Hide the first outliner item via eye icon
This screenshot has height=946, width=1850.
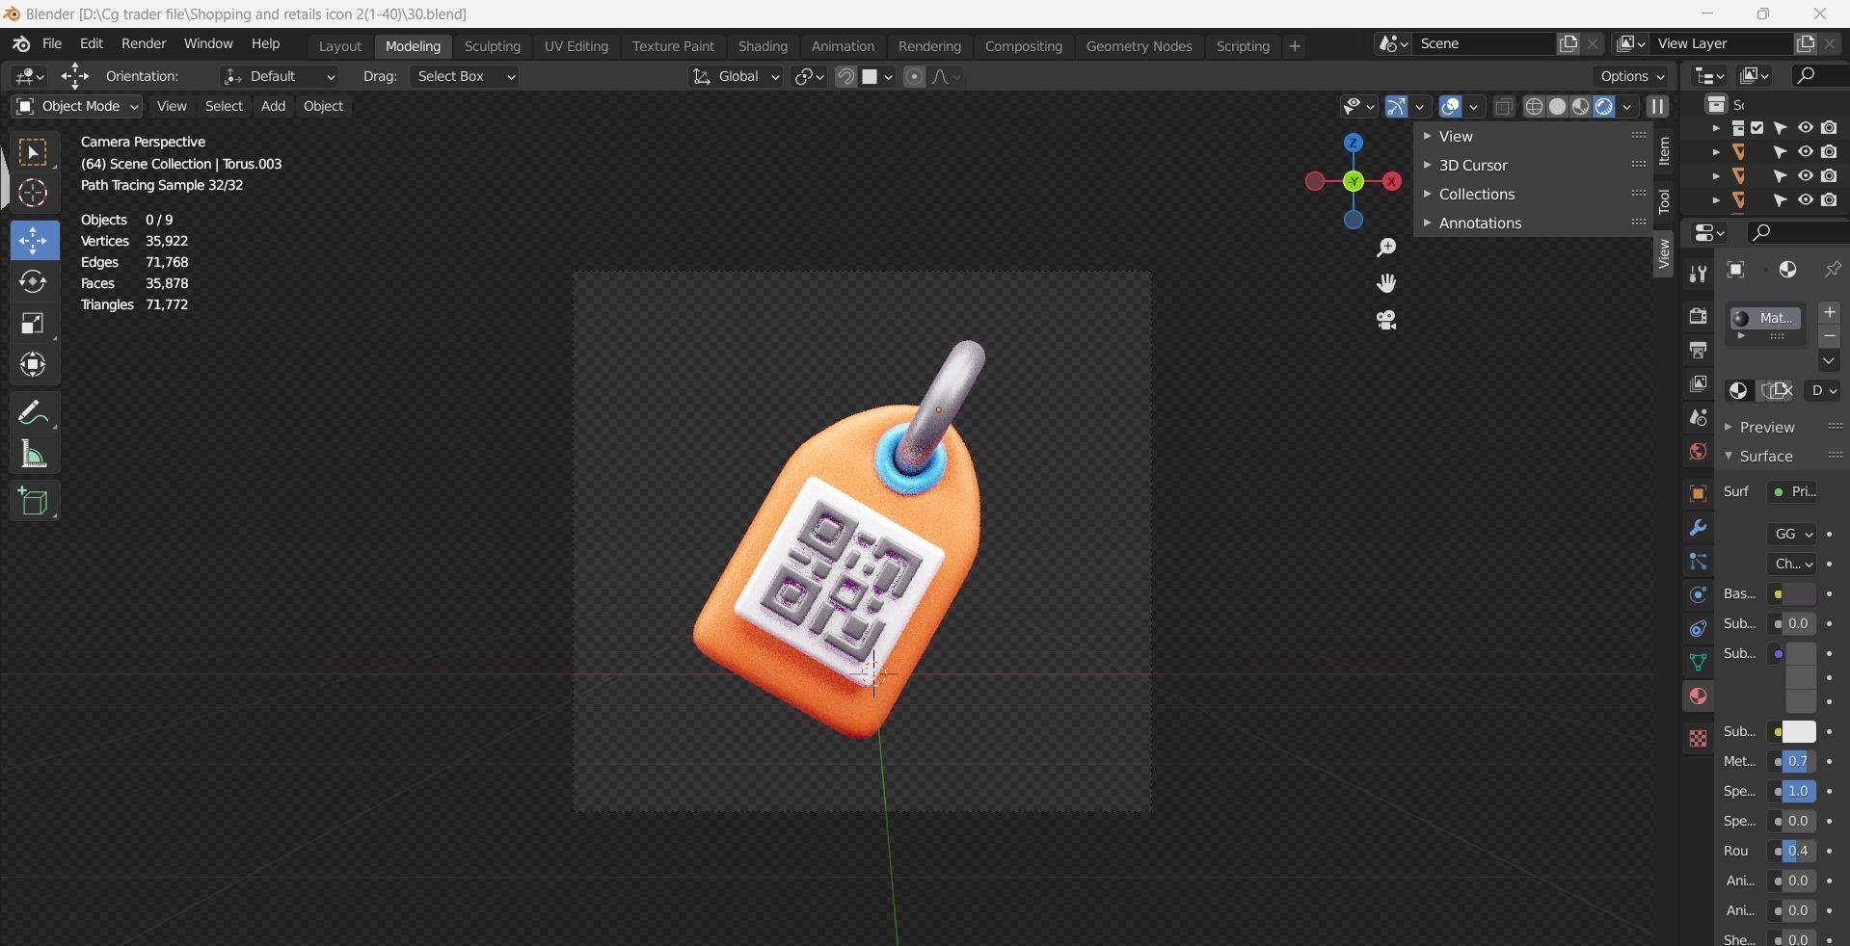pyautogui.click(x=1806, y=128)
